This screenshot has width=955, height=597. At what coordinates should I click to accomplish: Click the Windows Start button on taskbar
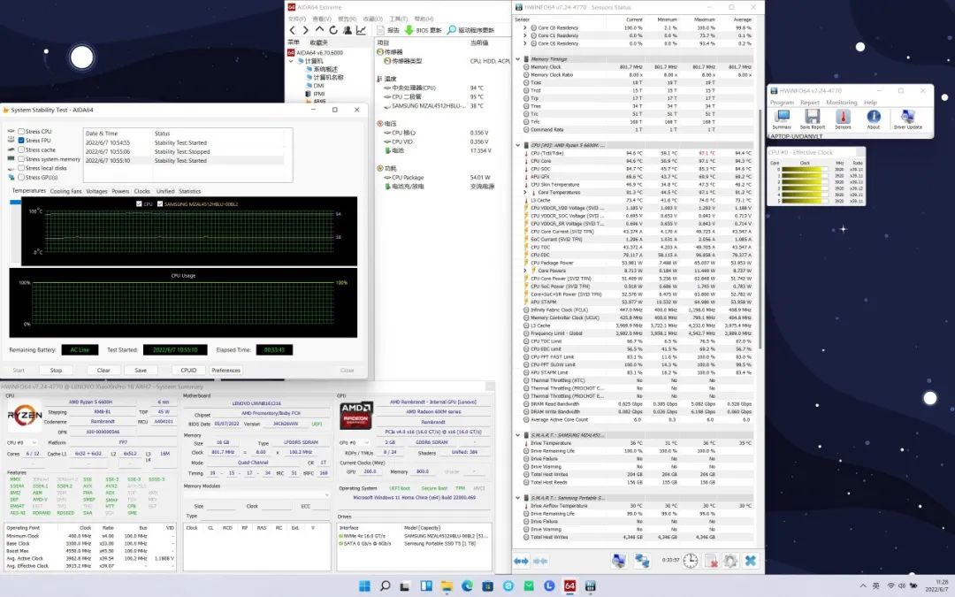click(x=364, y=586)
